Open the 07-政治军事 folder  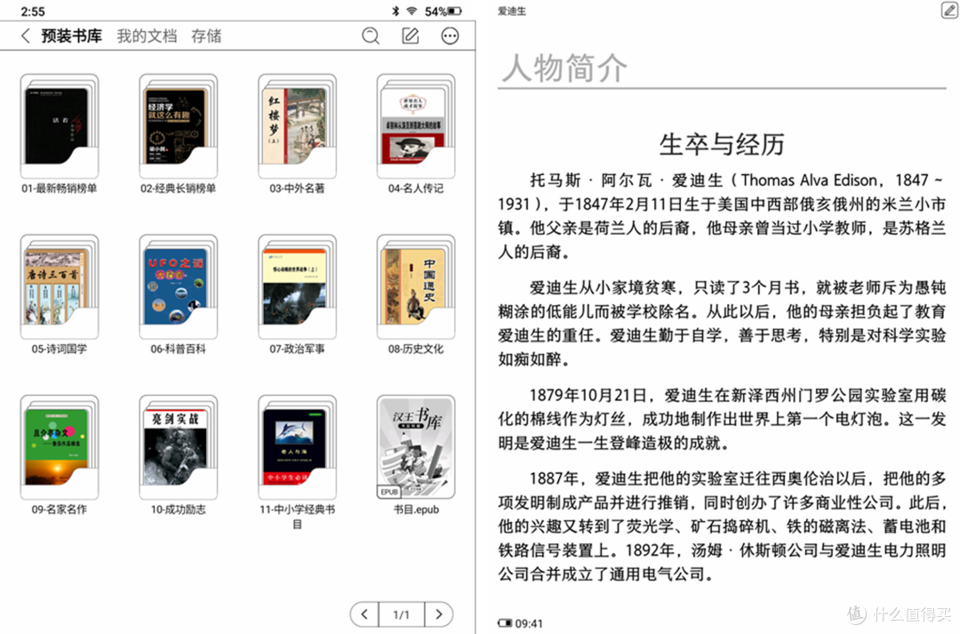(x=297, y=294)
